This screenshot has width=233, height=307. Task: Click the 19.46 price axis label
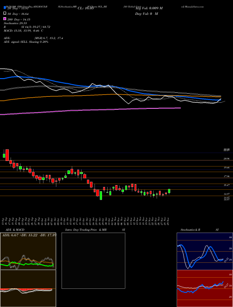pyautogui.click(x=226, y=167)
